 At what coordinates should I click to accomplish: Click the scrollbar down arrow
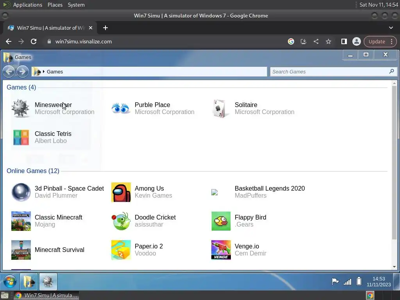[x=395, y=267]
